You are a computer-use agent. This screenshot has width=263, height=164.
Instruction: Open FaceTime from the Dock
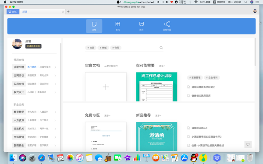point(117,157)
